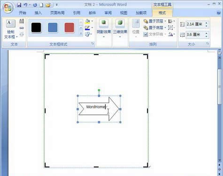Switch to the Page Layout (页面布局) tab
223x176 pixels.
click(57, 13)
